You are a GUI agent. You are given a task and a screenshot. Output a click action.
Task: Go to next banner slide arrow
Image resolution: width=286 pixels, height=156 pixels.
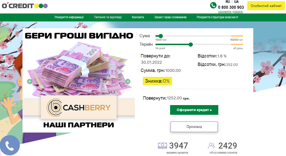128,81
